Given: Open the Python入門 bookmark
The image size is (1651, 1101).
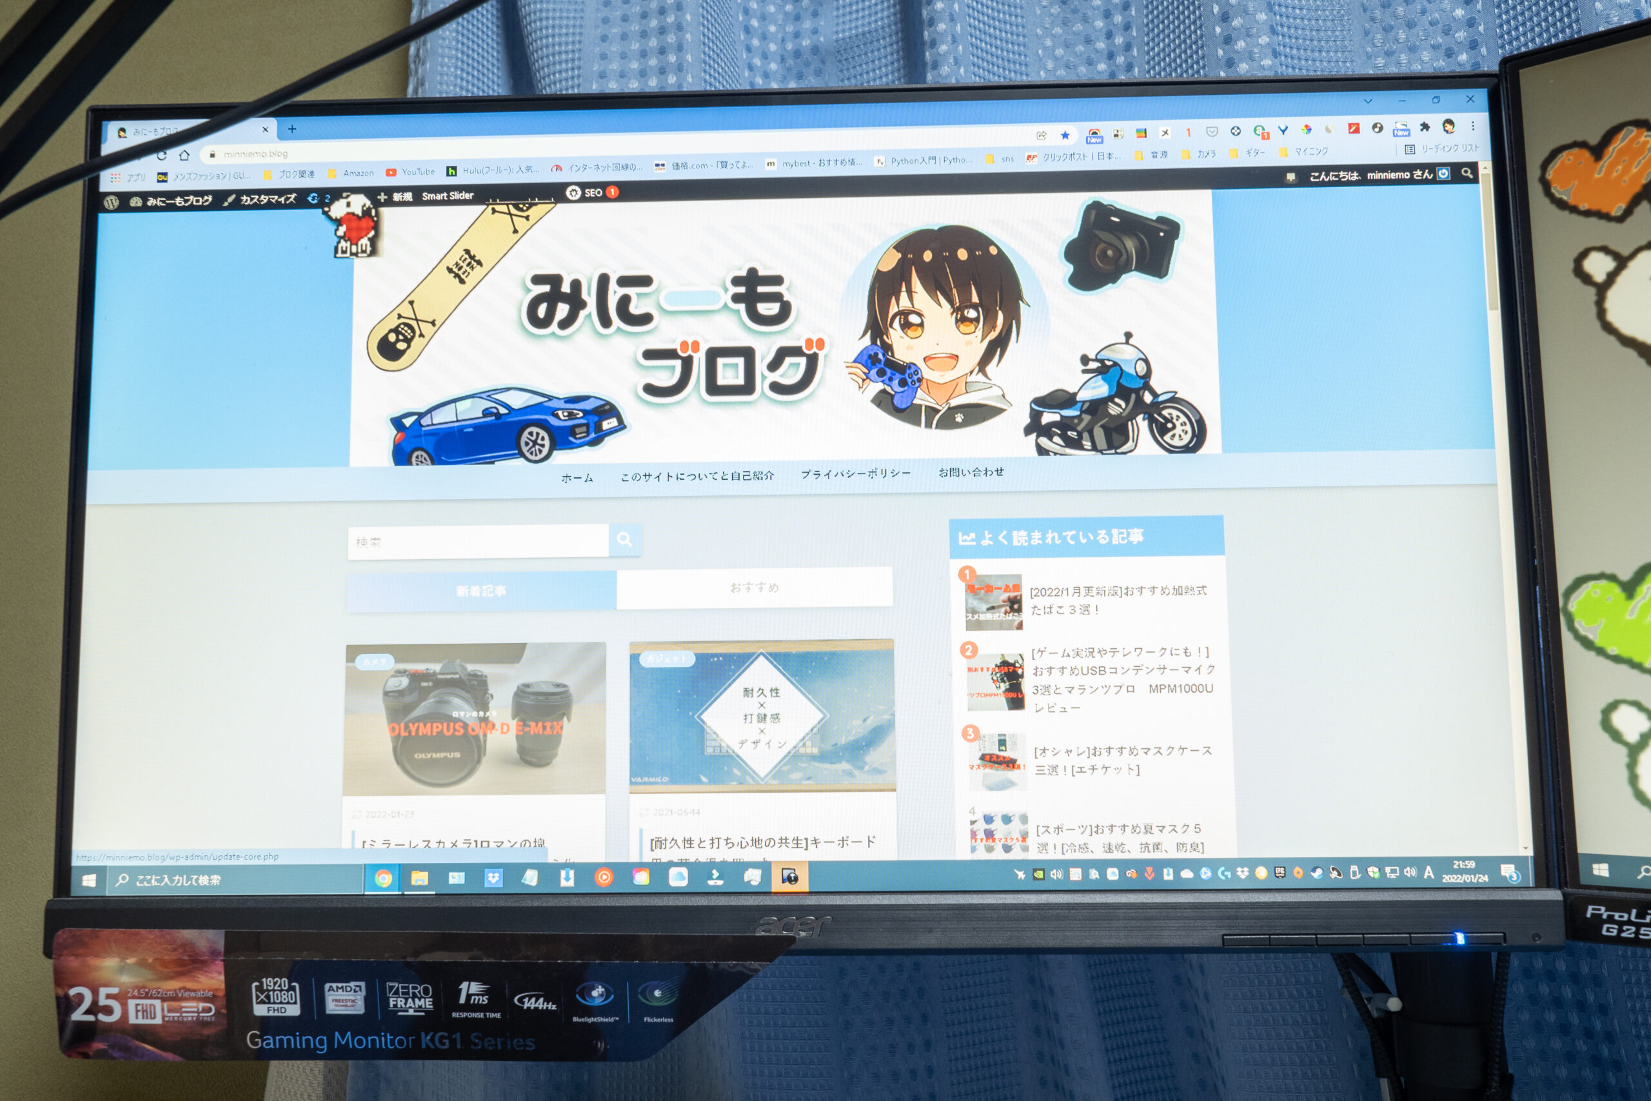Looking at the screenshot, I should pos(924,161).
